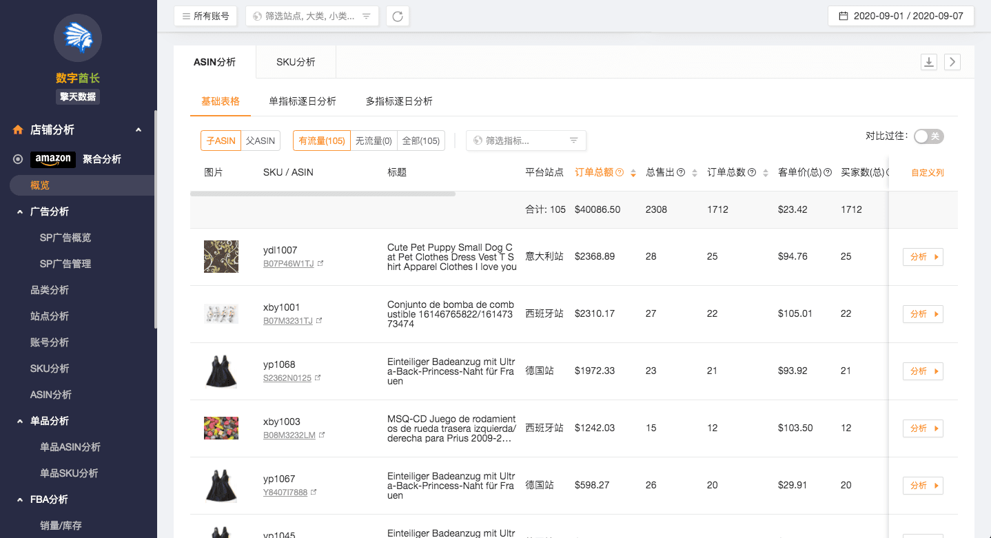Click 分析 button for ydl1007 row
Image resolution: width=991 pixels, height=538 pixels.
pyautogui.click(x=923, y=257)
